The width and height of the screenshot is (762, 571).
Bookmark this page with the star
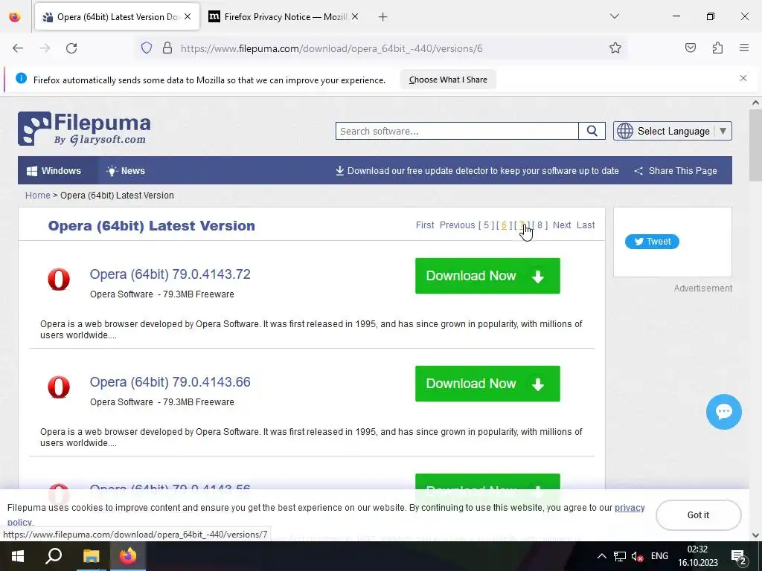tap(615, 48)
